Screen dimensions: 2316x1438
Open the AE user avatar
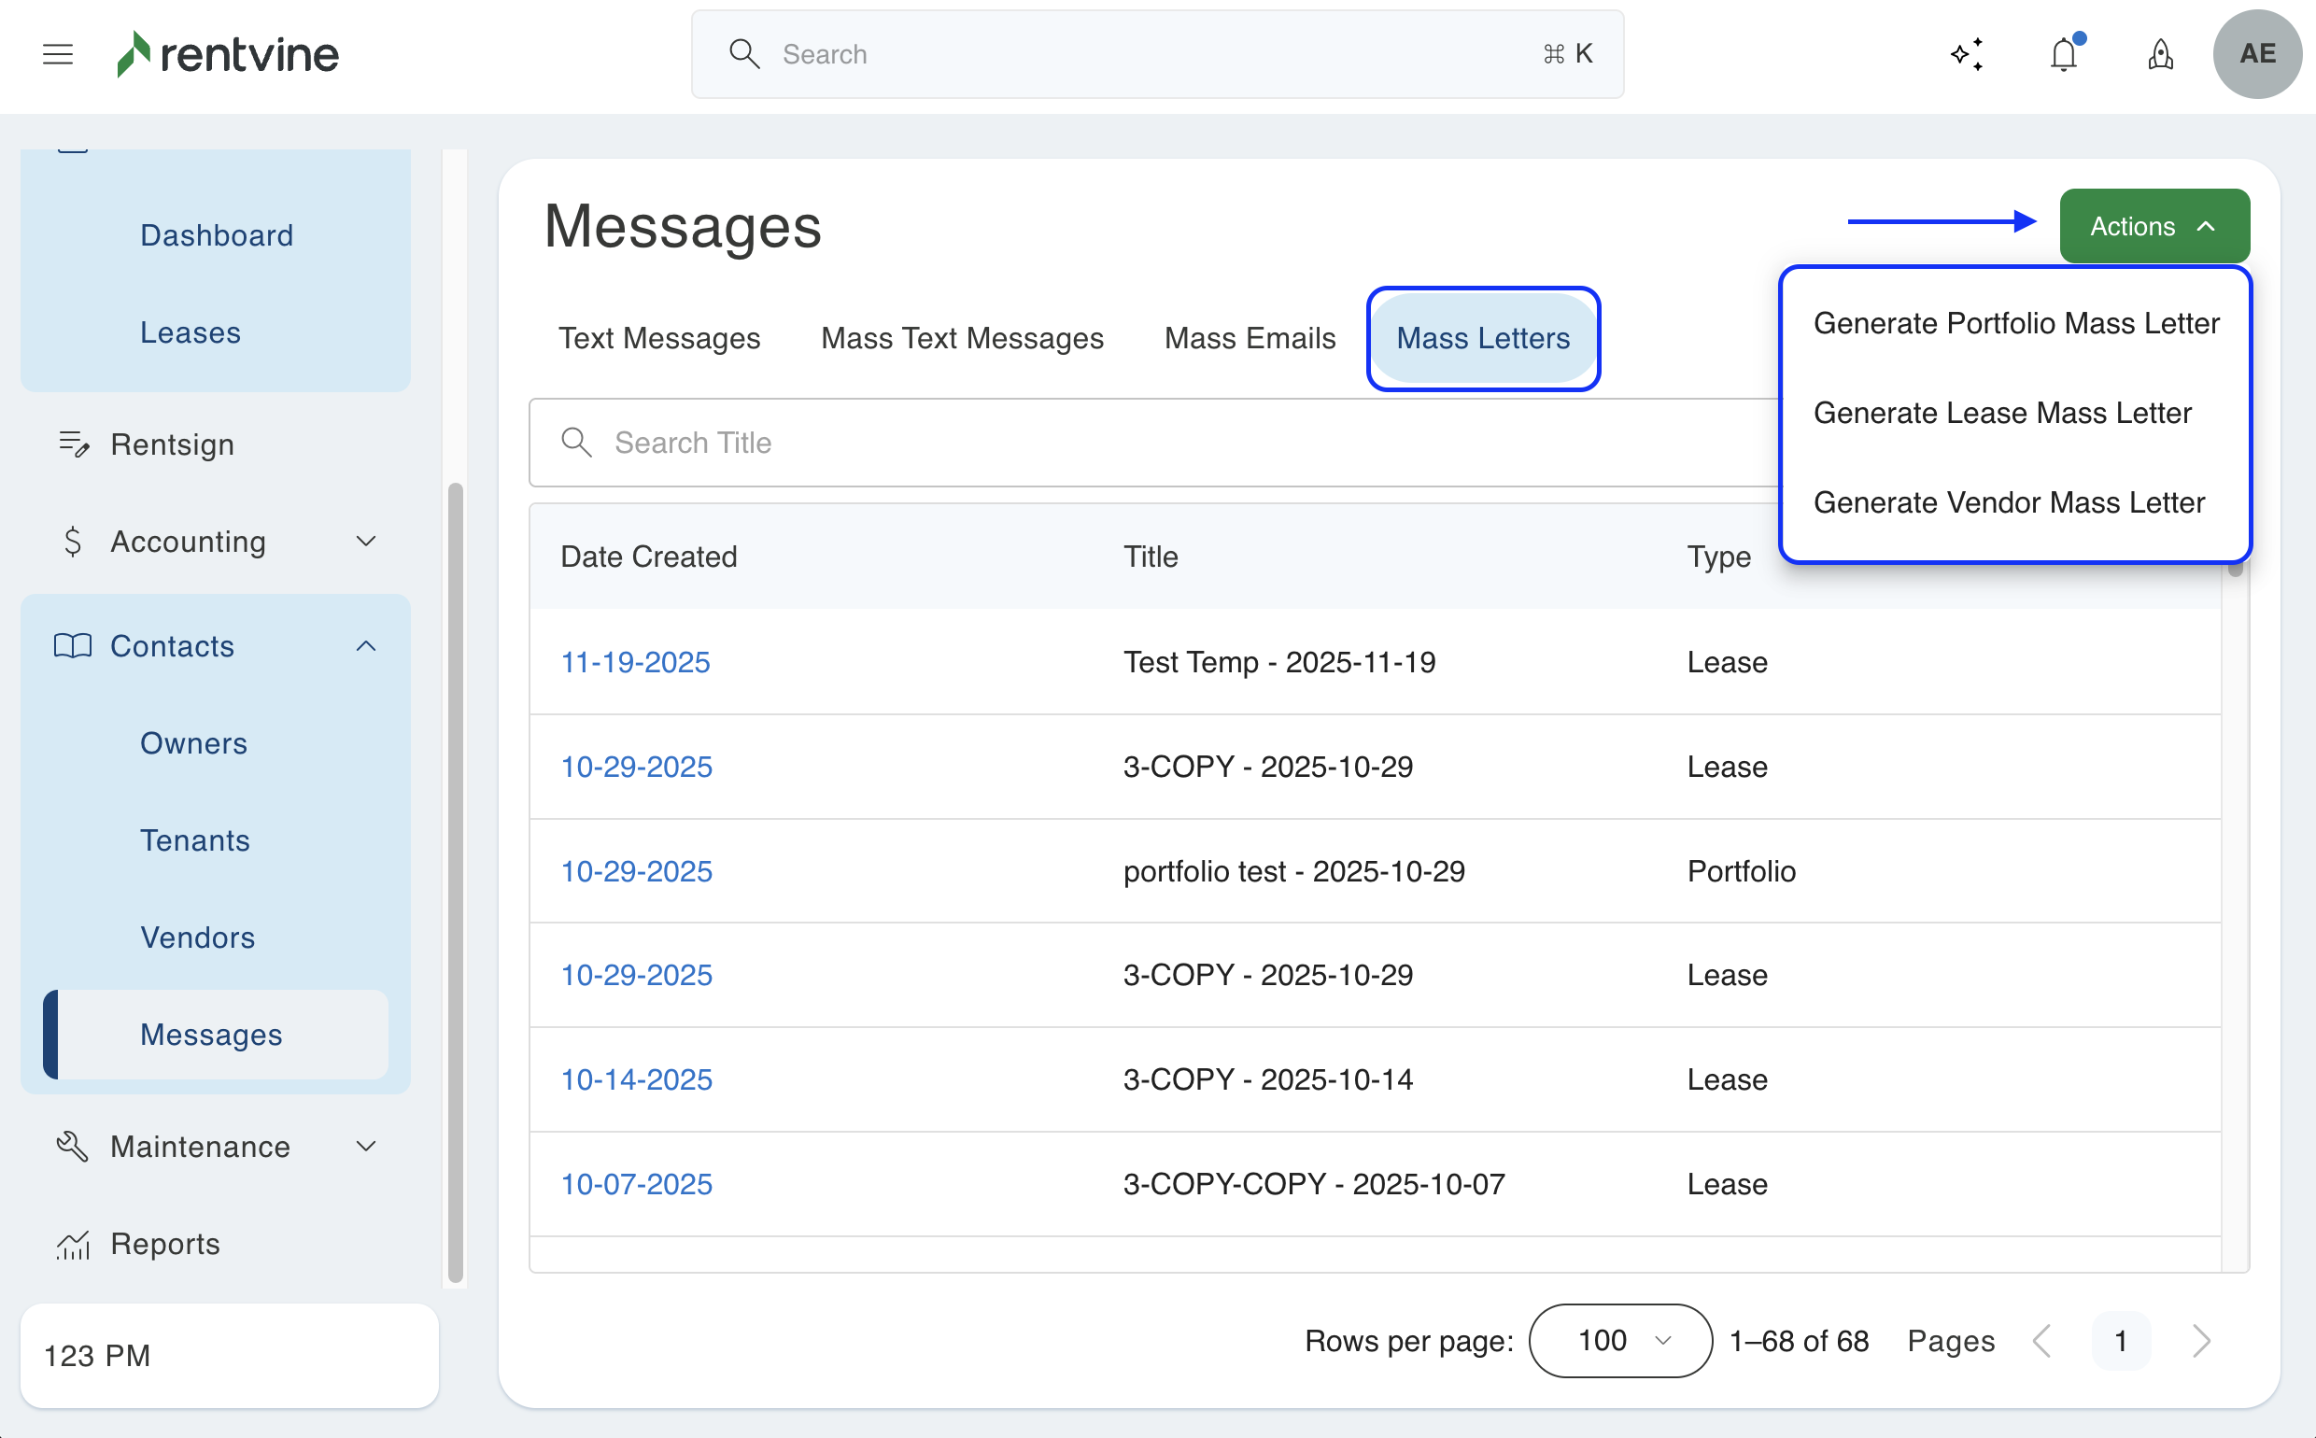coord(2256,54)
